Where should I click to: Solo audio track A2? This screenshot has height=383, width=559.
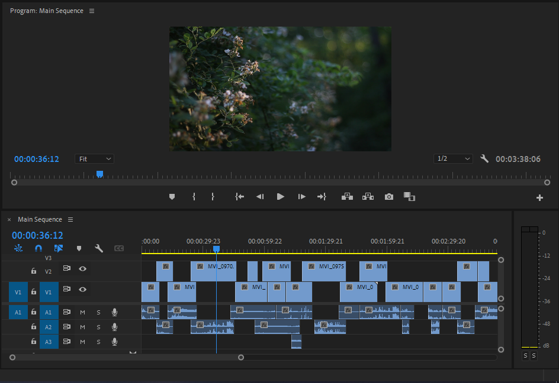pyautogui.click(x=98, y=326)
